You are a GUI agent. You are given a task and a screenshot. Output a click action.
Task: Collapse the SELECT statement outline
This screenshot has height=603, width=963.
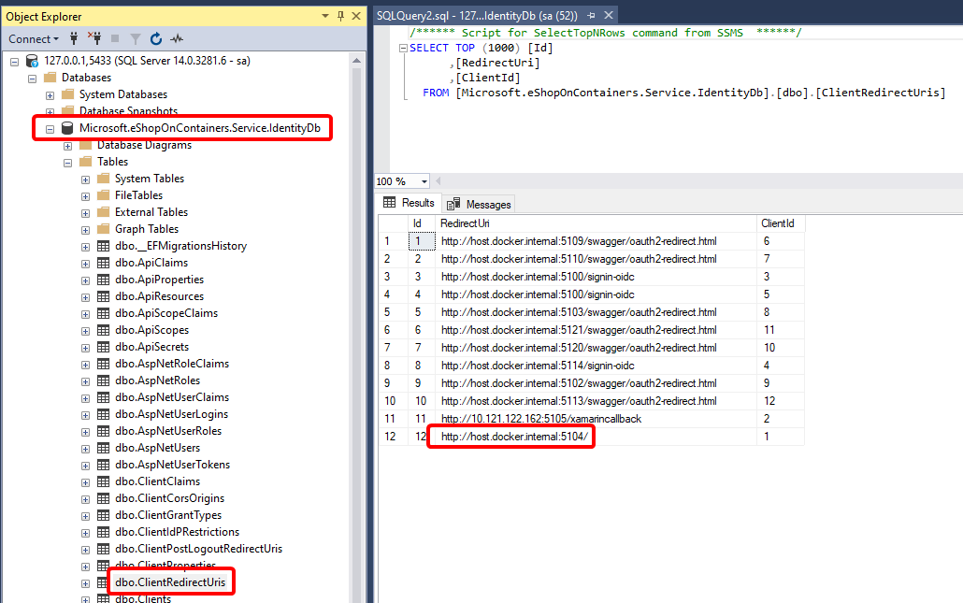pos(403,48)
